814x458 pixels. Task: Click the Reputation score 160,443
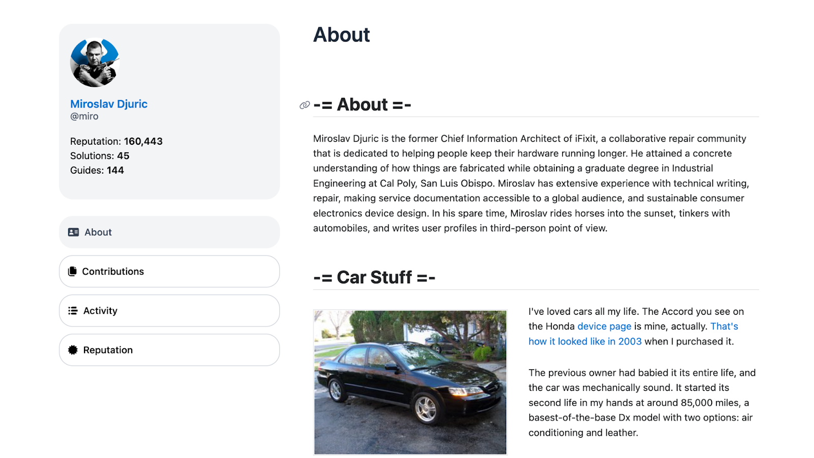click(144, 141)
